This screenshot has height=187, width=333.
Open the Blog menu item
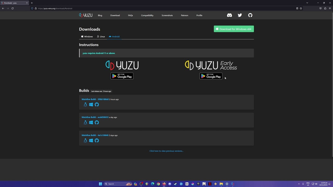click(x=100, y=15)
